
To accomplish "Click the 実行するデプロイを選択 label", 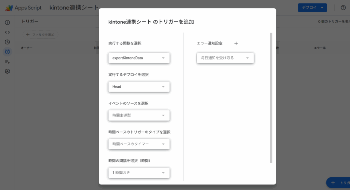I will 129,75.
